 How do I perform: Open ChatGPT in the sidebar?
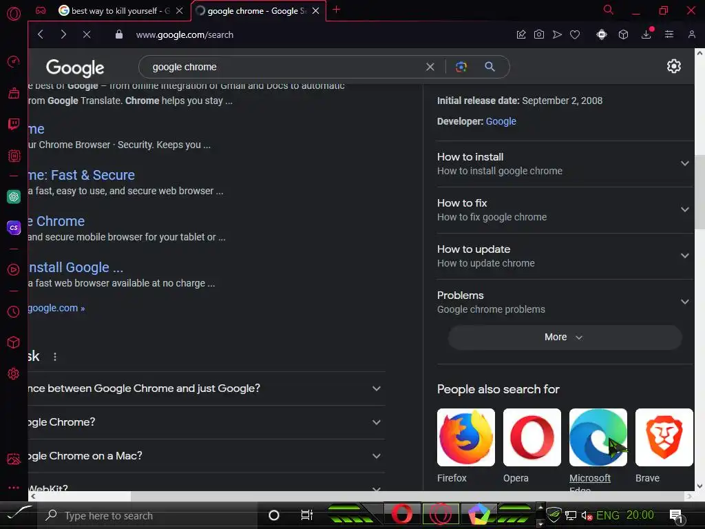pos(14,196)
